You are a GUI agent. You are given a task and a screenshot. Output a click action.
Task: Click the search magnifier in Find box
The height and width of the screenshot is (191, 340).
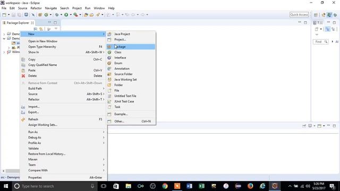point(326,41)
